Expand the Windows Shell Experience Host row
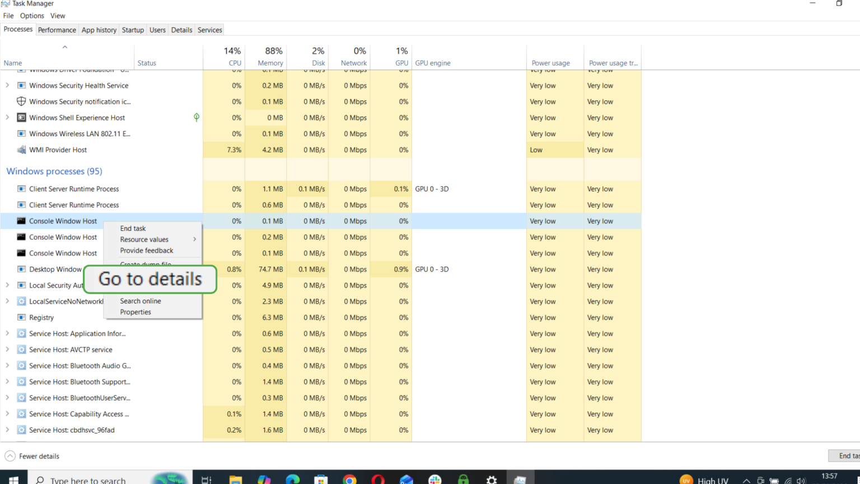This screenshot has height=484, width=860. coord(7,118)
